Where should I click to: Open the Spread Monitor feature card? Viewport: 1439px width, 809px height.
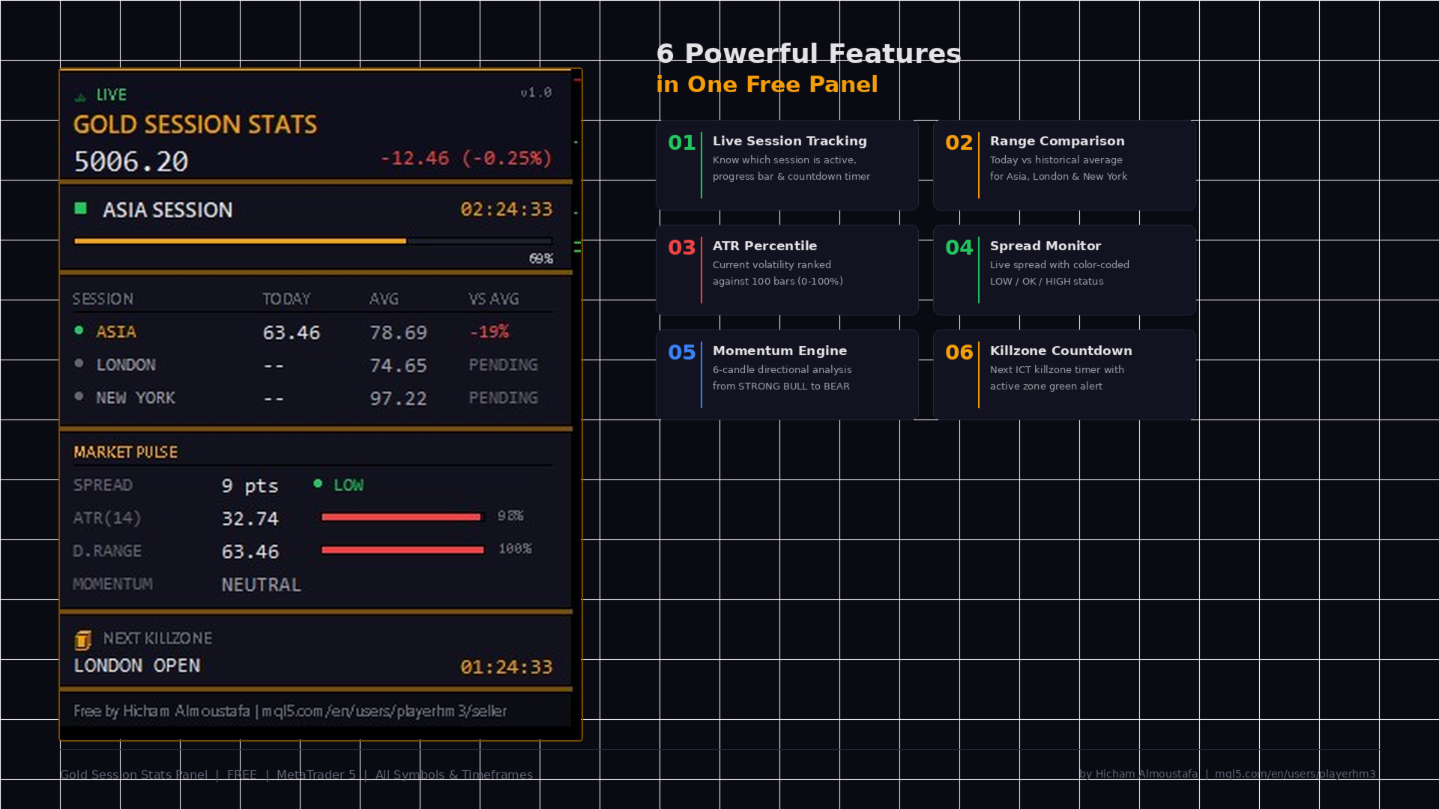(x=1064, y=270)
